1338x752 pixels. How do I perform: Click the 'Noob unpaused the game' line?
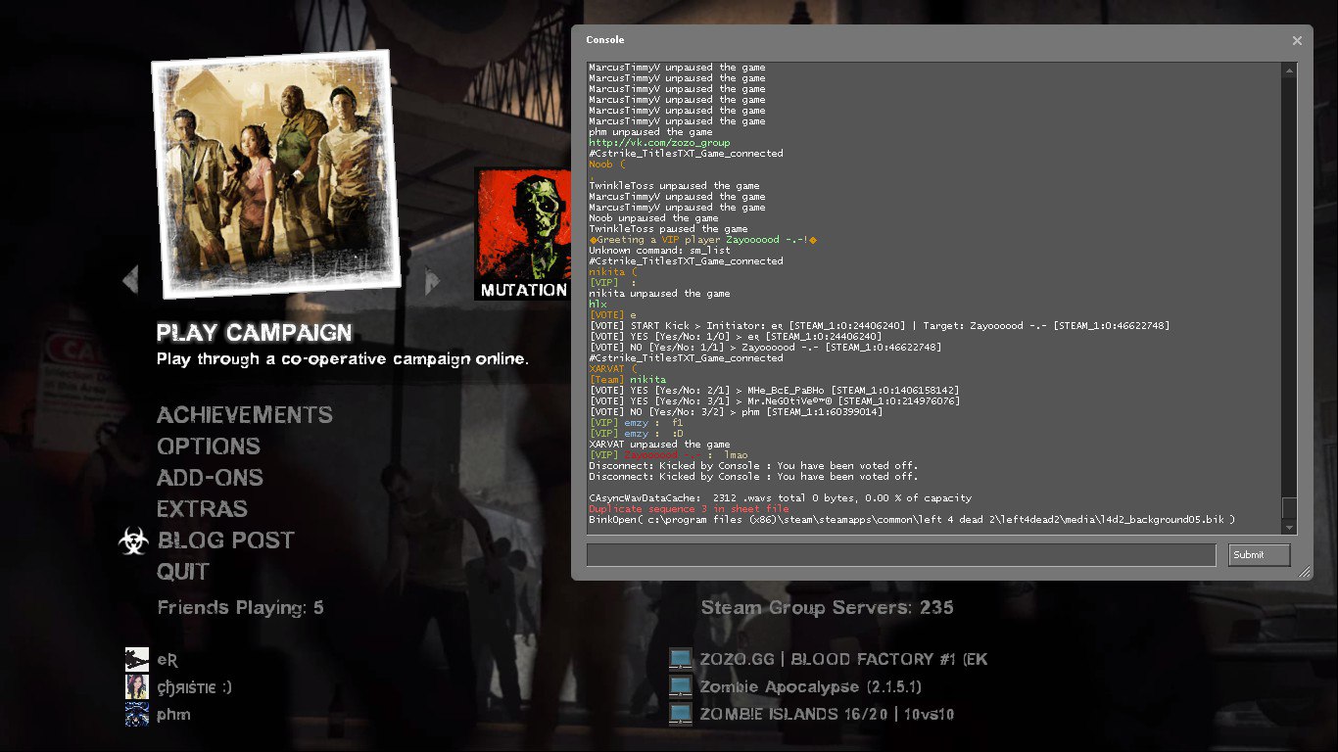coord(653,218)
